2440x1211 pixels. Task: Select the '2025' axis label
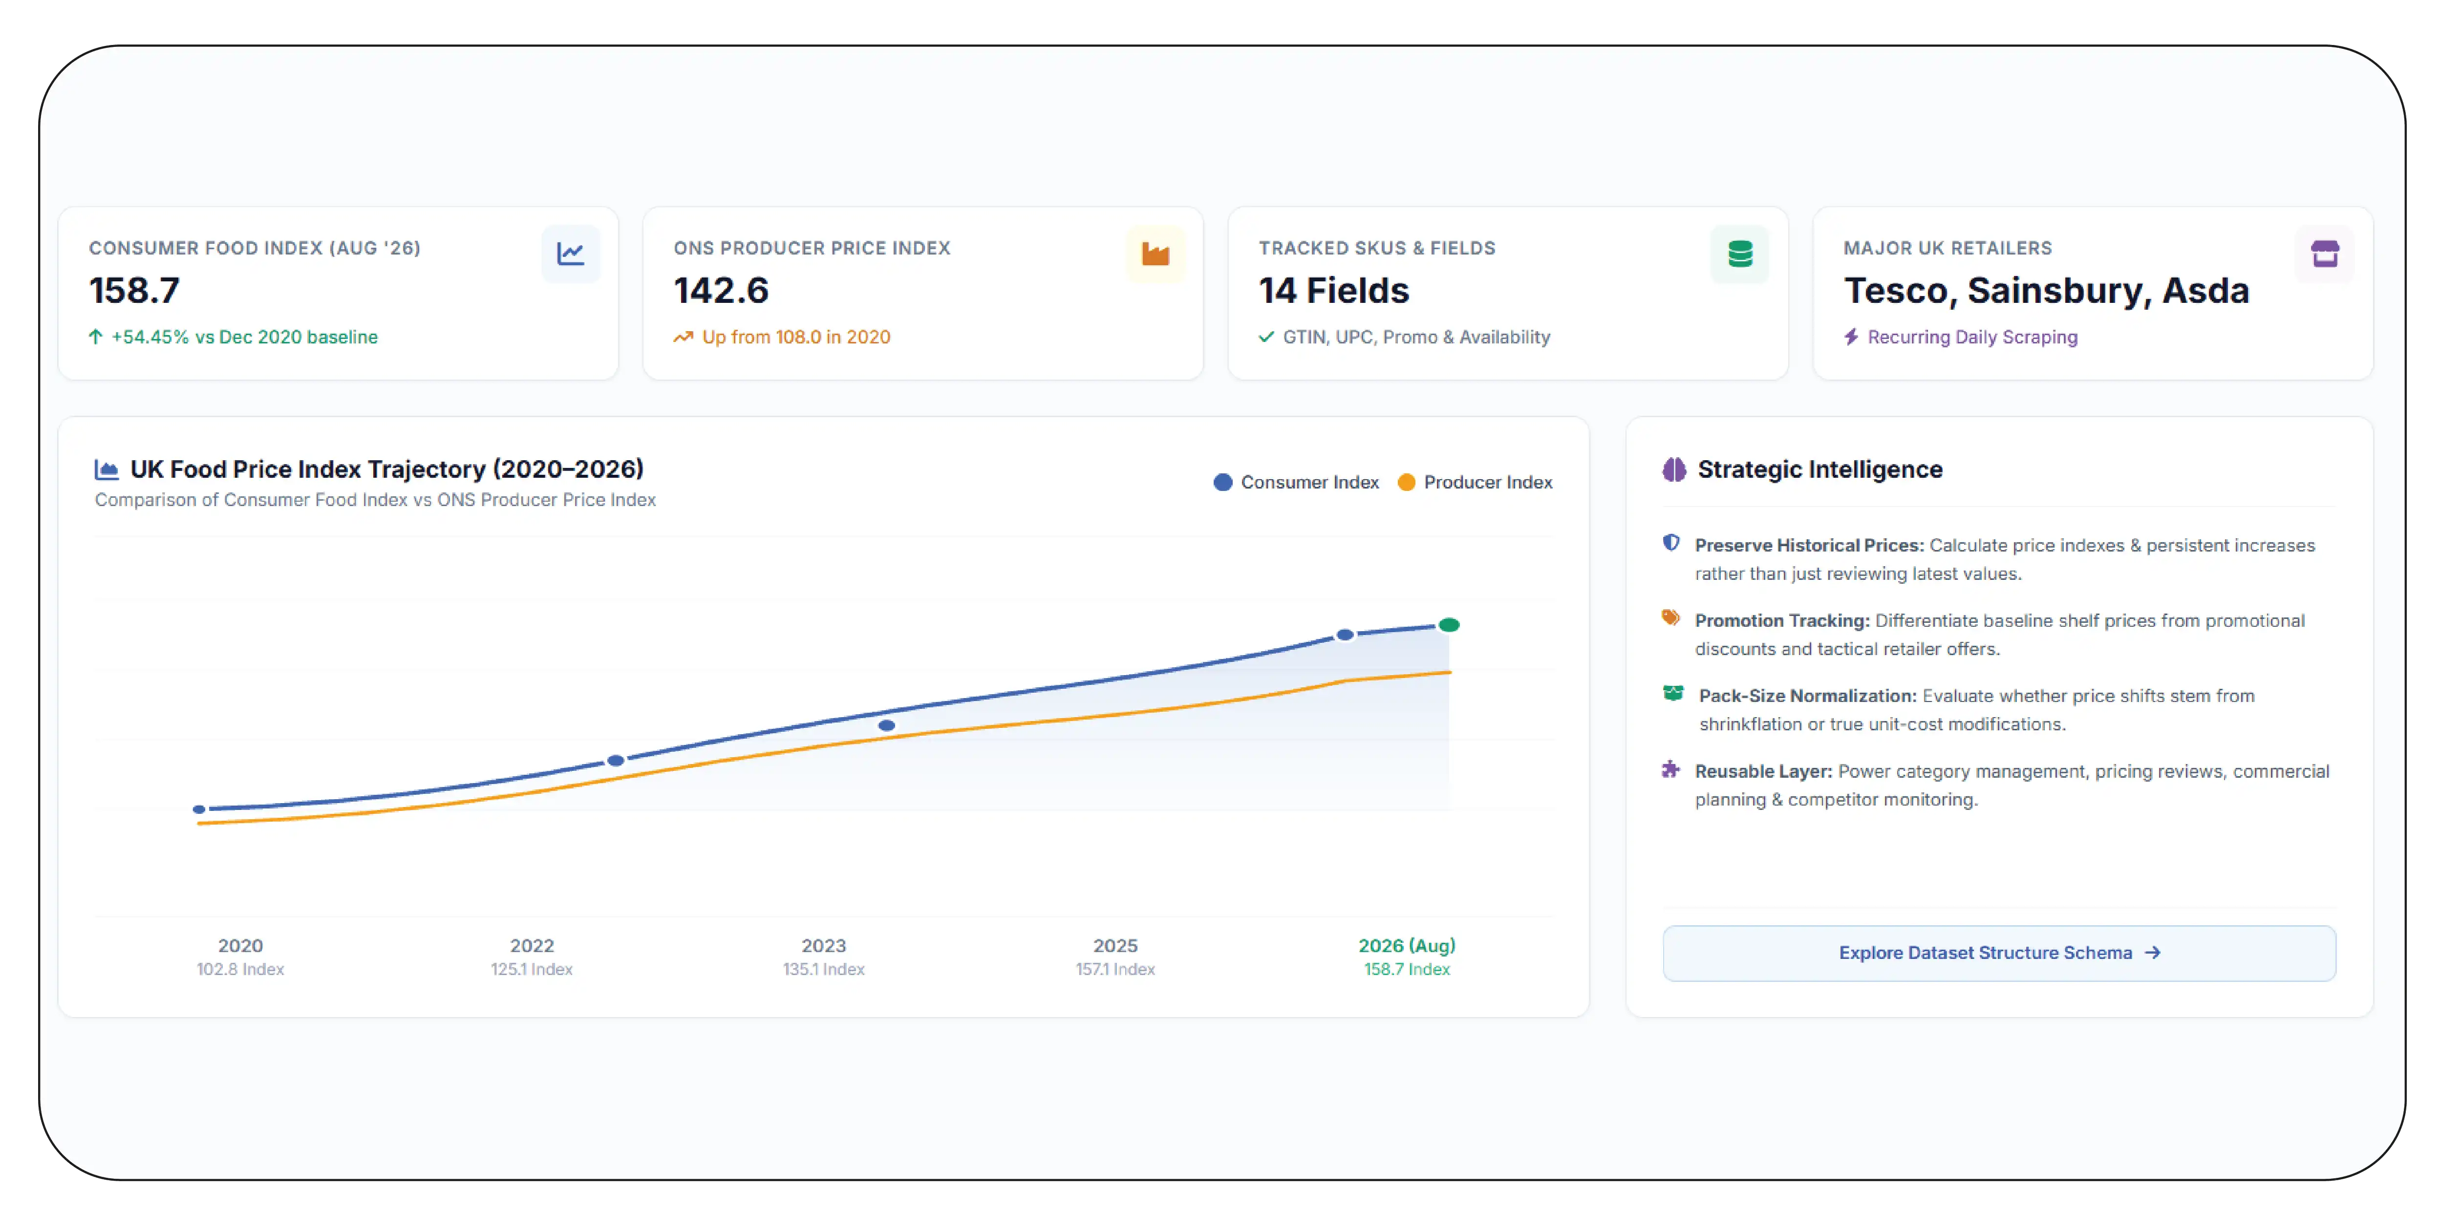point(1115,946)
